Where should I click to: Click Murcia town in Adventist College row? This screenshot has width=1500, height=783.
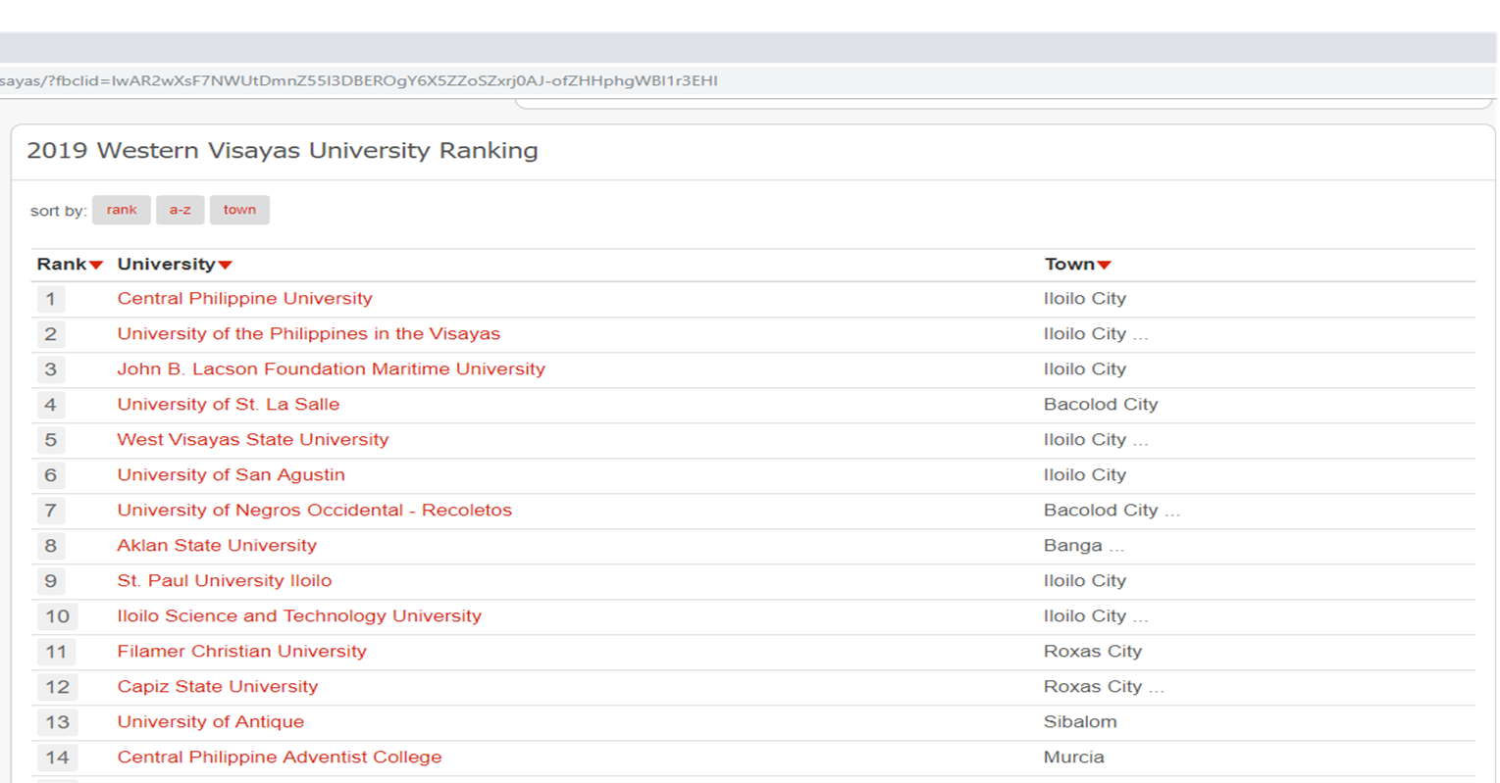coord(1074,758)
